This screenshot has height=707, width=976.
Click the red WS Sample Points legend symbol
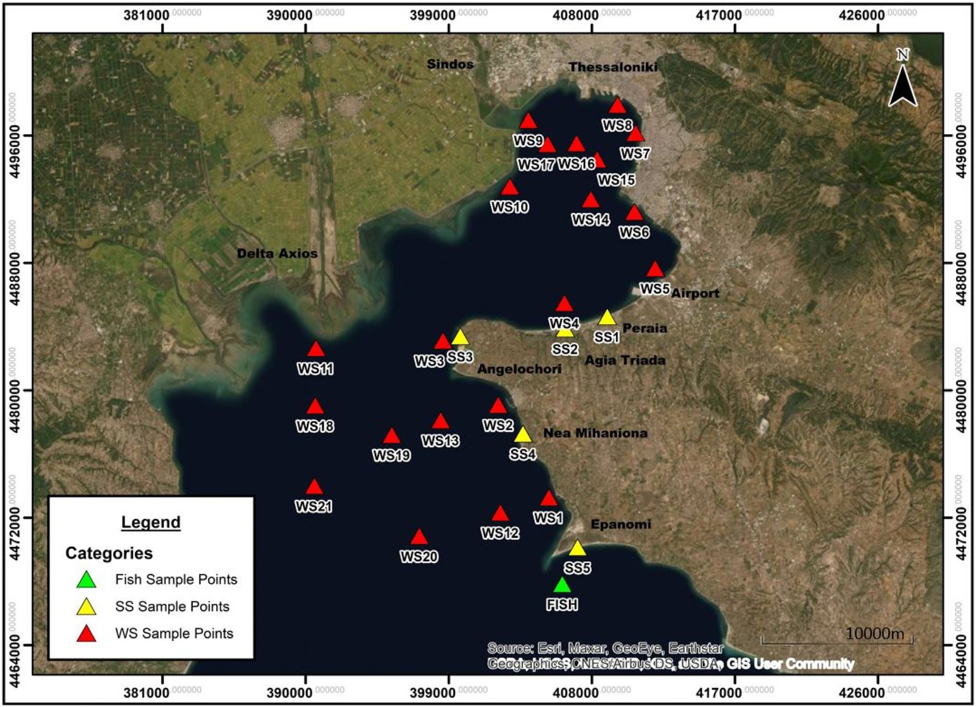click(86, 634)
